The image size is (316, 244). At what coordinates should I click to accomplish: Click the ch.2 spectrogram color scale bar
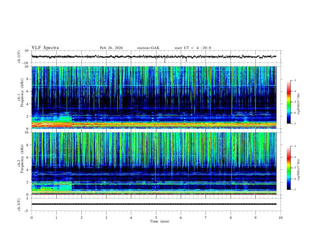(288, 168)
